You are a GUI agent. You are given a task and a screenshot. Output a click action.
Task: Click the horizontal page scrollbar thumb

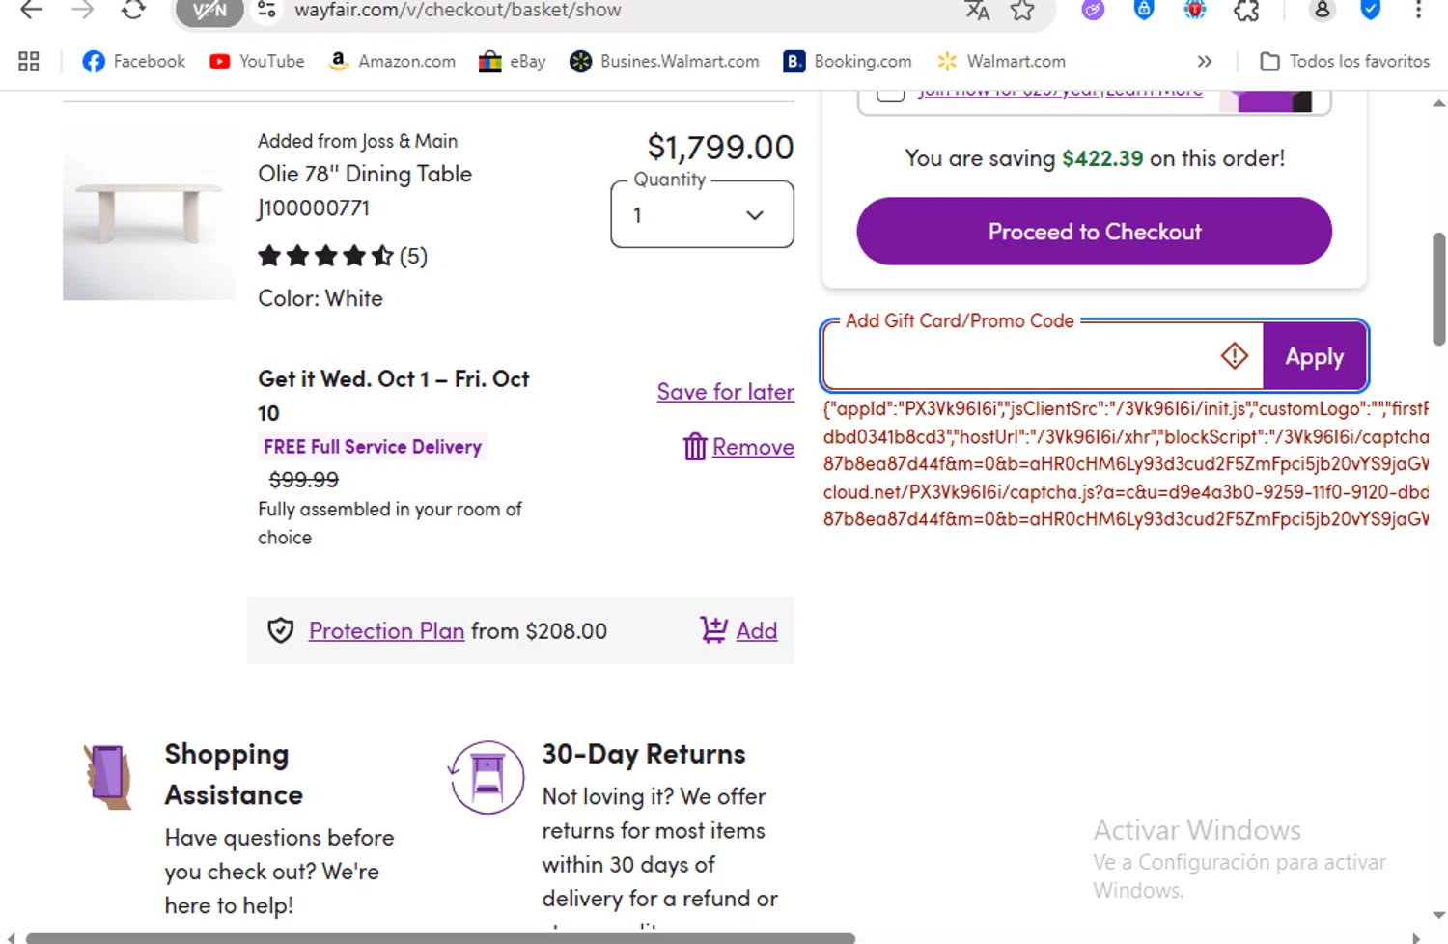440,937
